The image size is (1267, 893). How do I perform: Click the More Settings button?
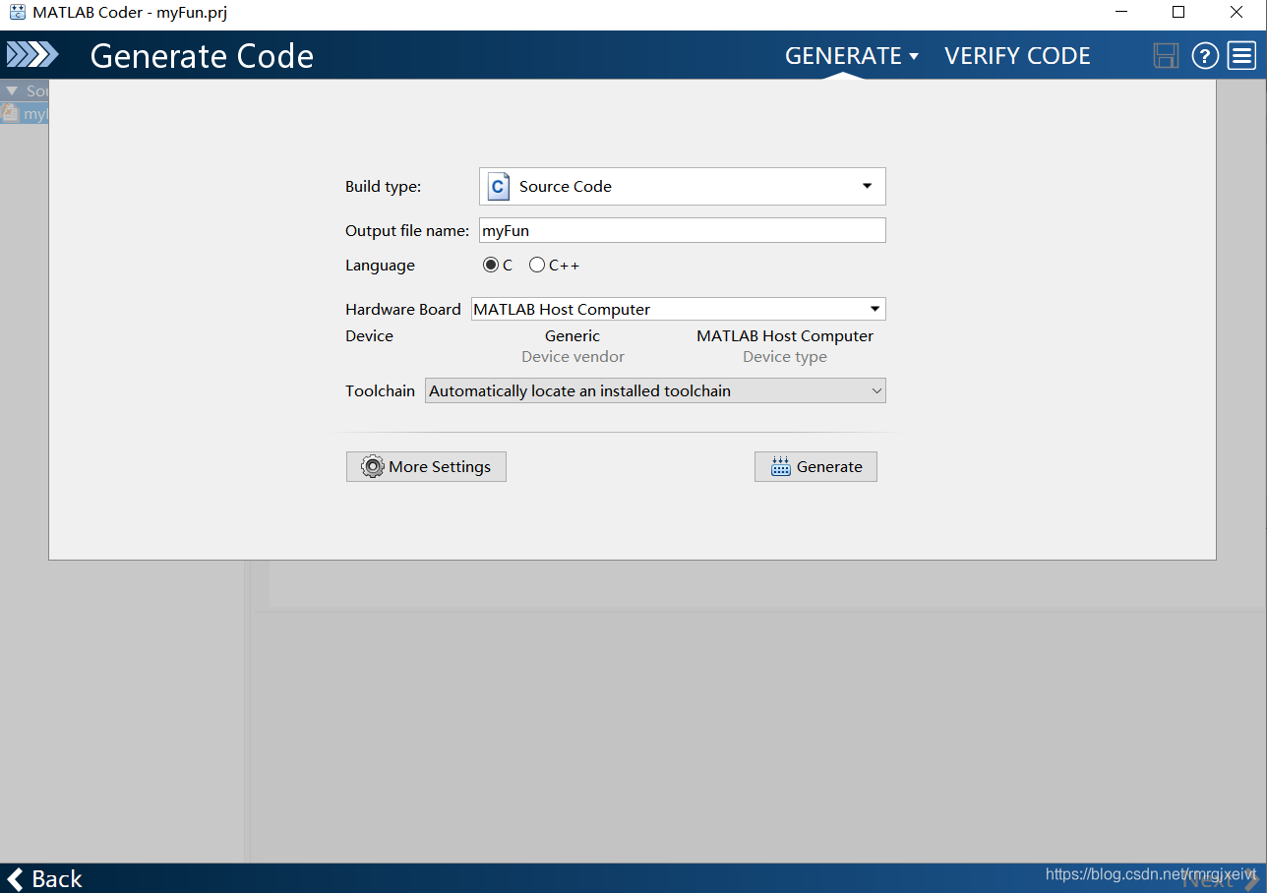pos(426,466)
